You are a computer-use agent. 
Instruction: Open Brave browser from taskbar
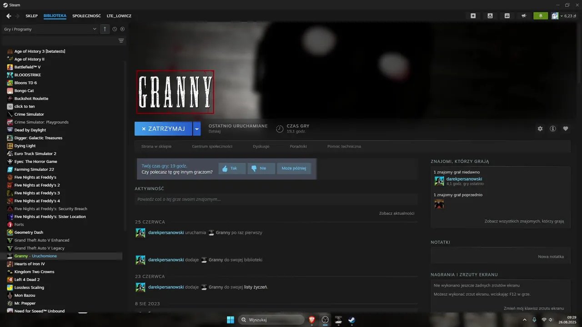coord(312,320)
